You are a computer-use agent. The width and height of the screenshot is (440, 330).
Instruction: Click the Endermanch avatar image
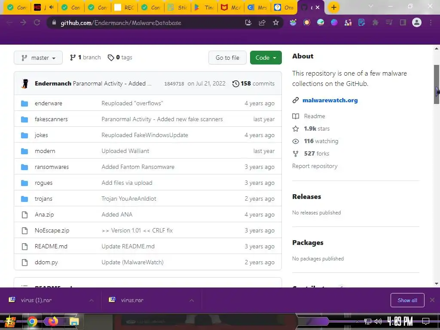pos(25,84)
